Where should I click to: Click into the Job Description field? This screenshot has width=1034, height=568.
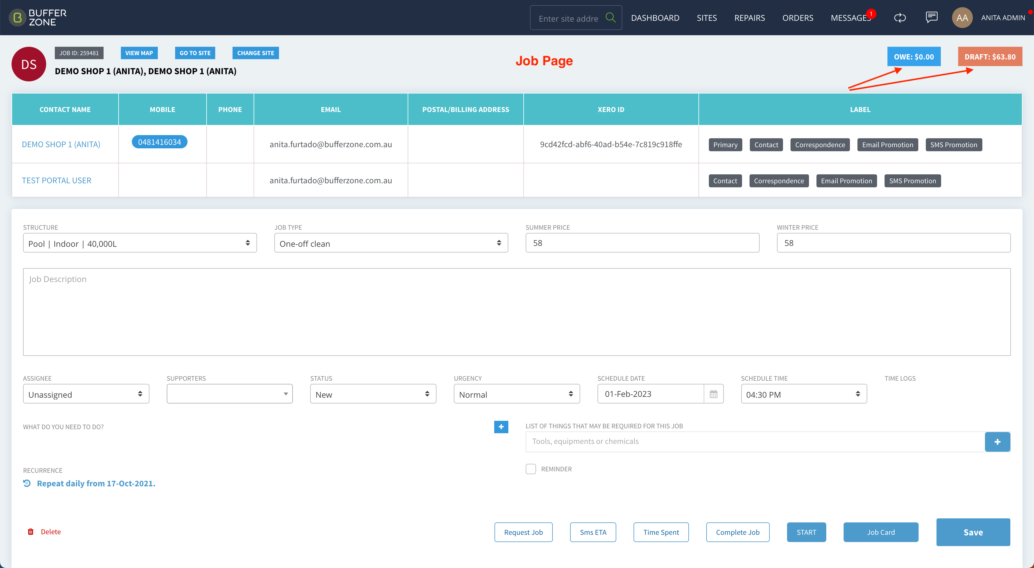coord(517,312)
